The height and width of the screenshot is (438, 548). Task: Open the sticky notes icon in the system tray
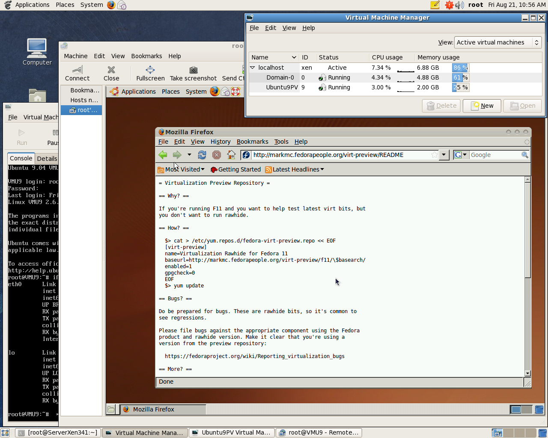pyautogui.click(x=435, y=5)
